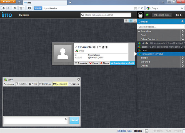Open Cronologia in Emanuele's profile card
This screenshot has width=185, height=133.
pyautogui.click(x=81, y=63)
